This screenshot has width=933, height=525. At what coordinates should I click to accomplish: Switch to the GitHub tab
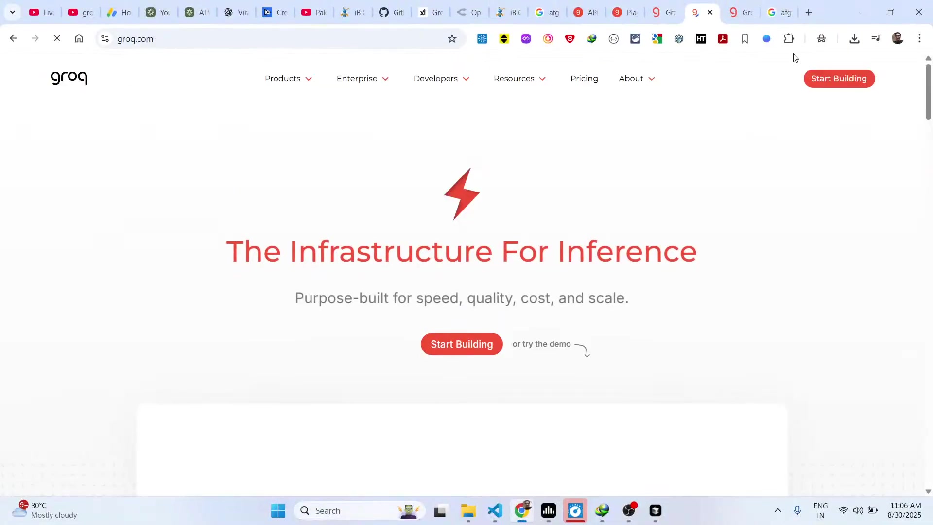[x=392, y=12]
